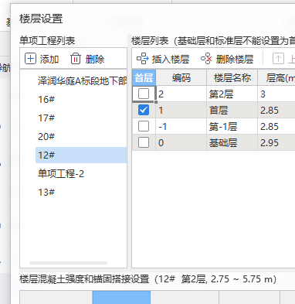The height and width of the screenshot is (304, 295).
Task: Click code cell 0
Action: 181,142
